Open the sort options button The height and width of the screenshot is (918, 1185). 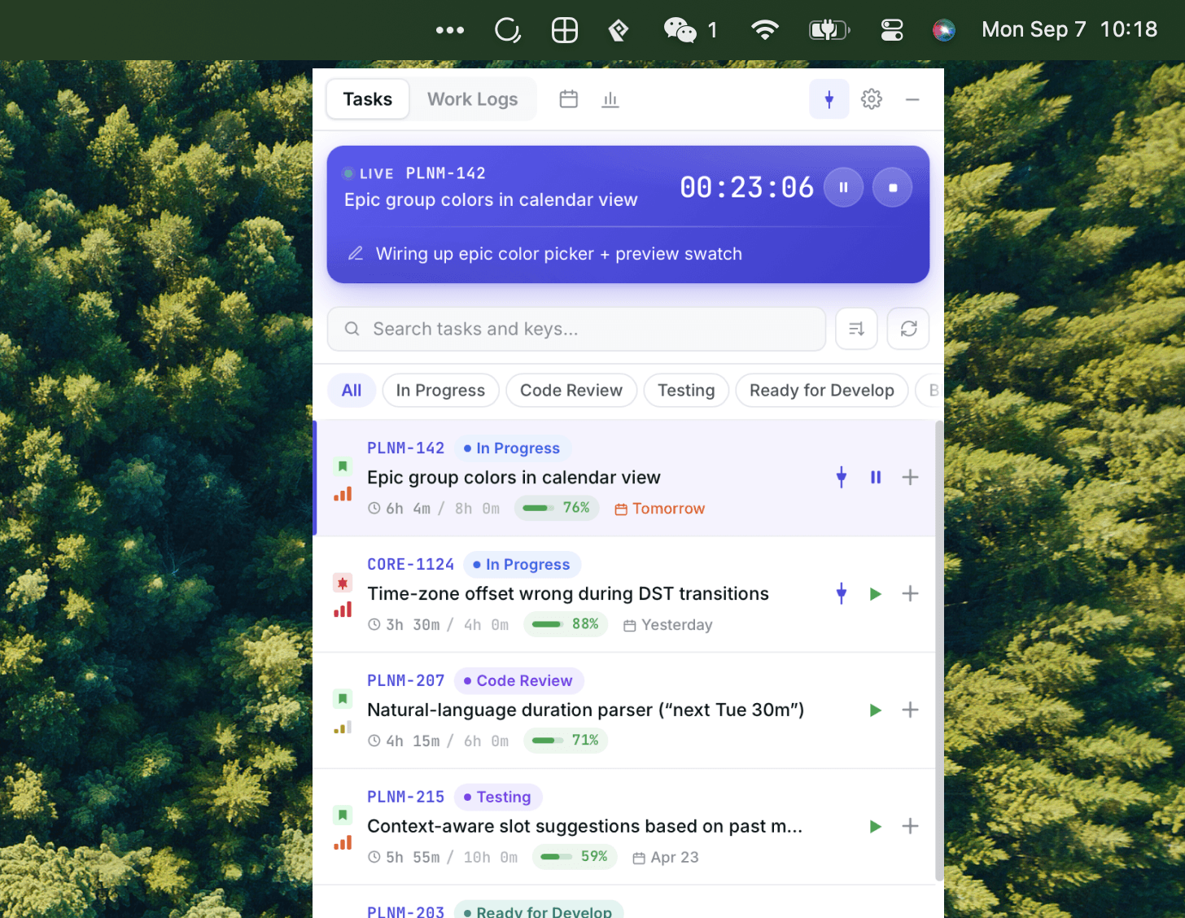857,329
